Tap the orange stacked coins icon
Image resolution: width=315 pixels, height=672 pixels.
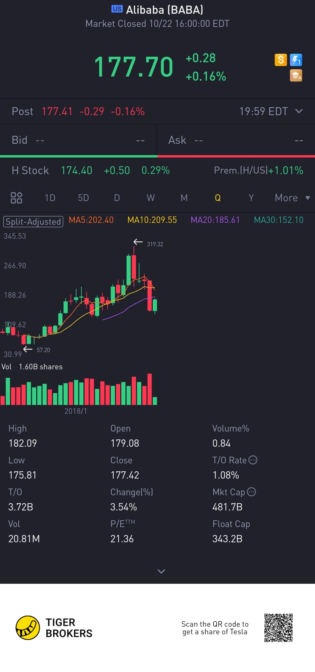(x=296, y=75)
